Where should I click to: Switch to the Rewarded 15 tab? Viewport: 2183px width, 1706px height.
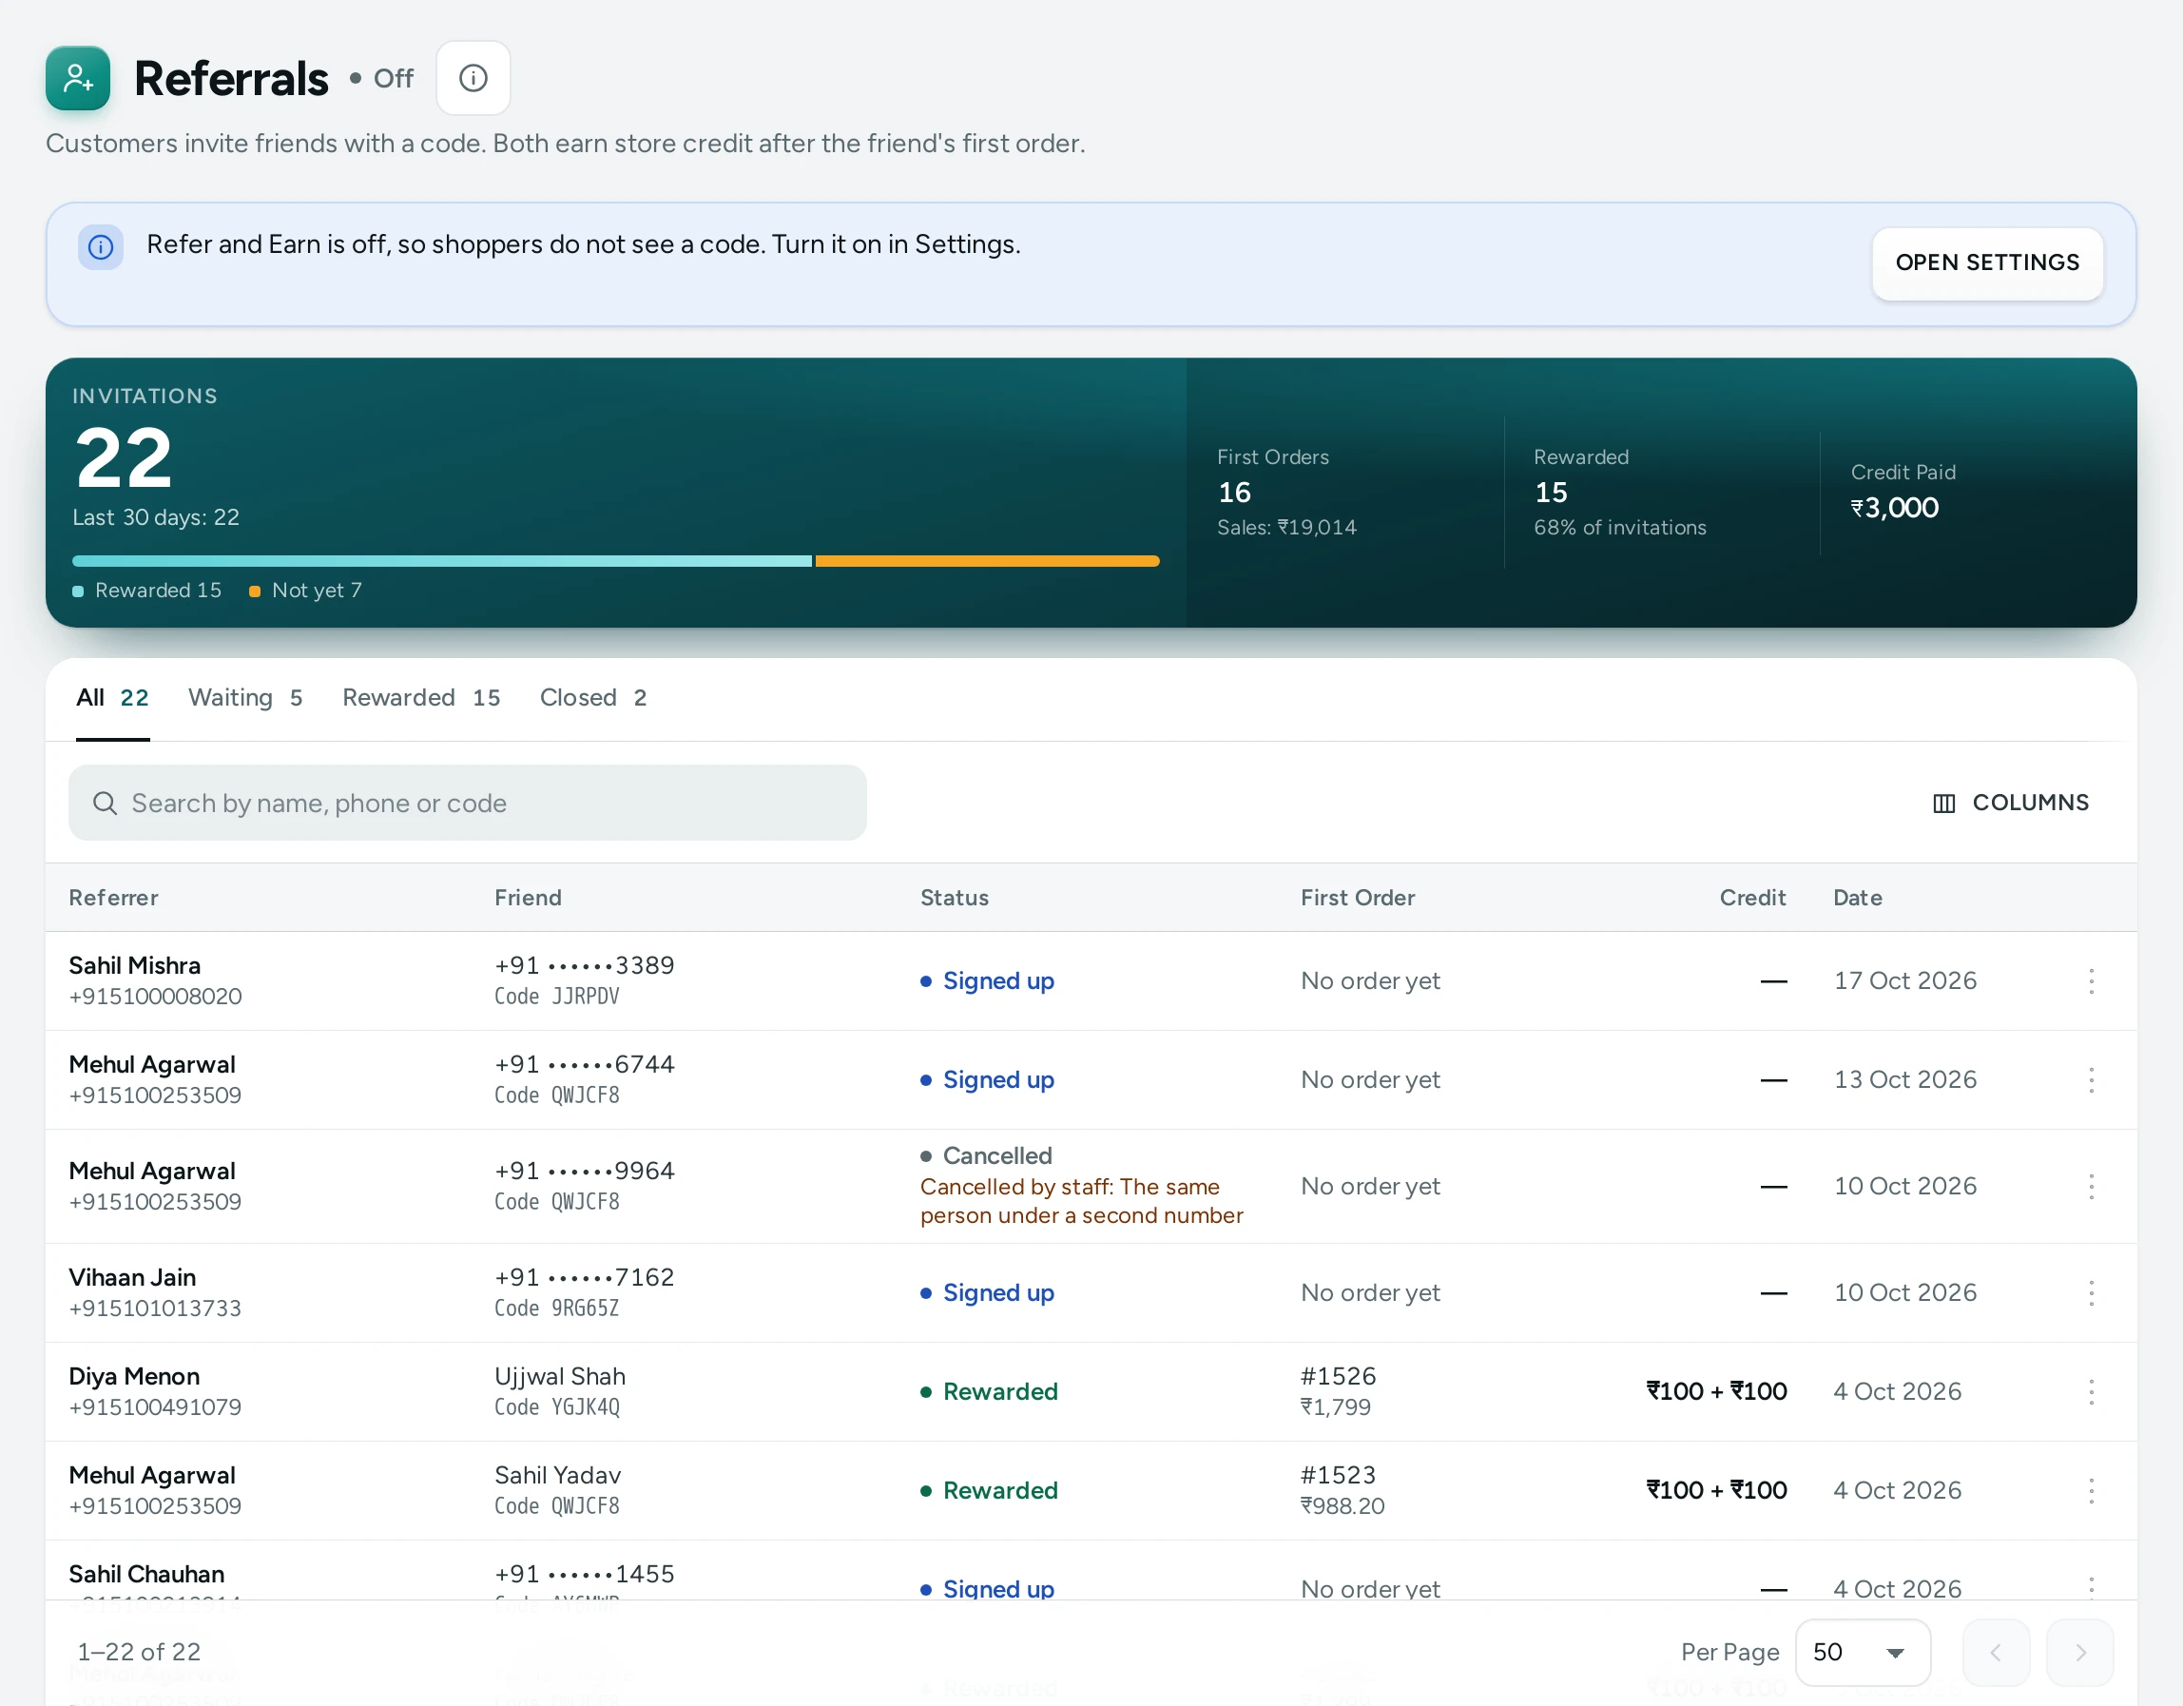coord(422,698)
